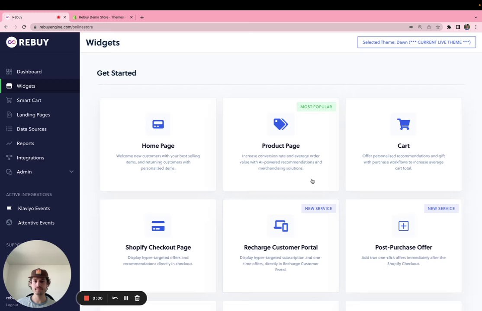
Task: Stop the recording with the red square
Action: pos(87,298)
